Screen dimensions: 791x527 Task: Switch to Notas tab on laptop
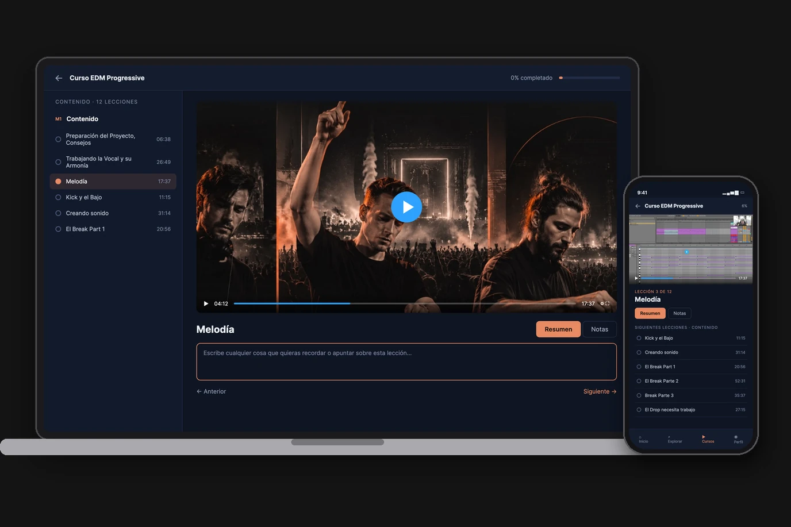(x=600, y=329)
